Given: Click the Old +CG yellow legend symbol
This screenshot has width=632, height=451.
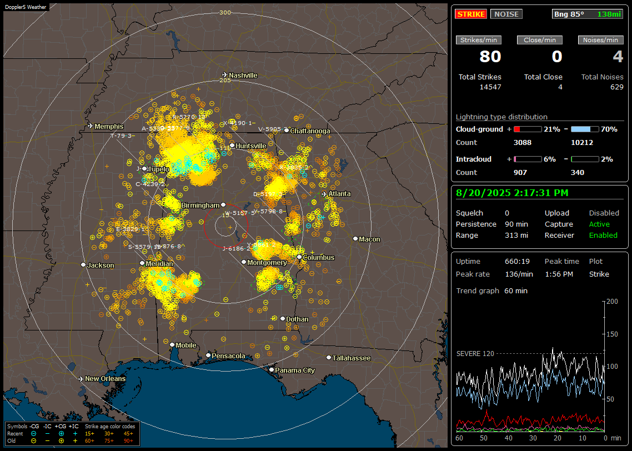Looking at the screenshot, I should click(61, 441).
